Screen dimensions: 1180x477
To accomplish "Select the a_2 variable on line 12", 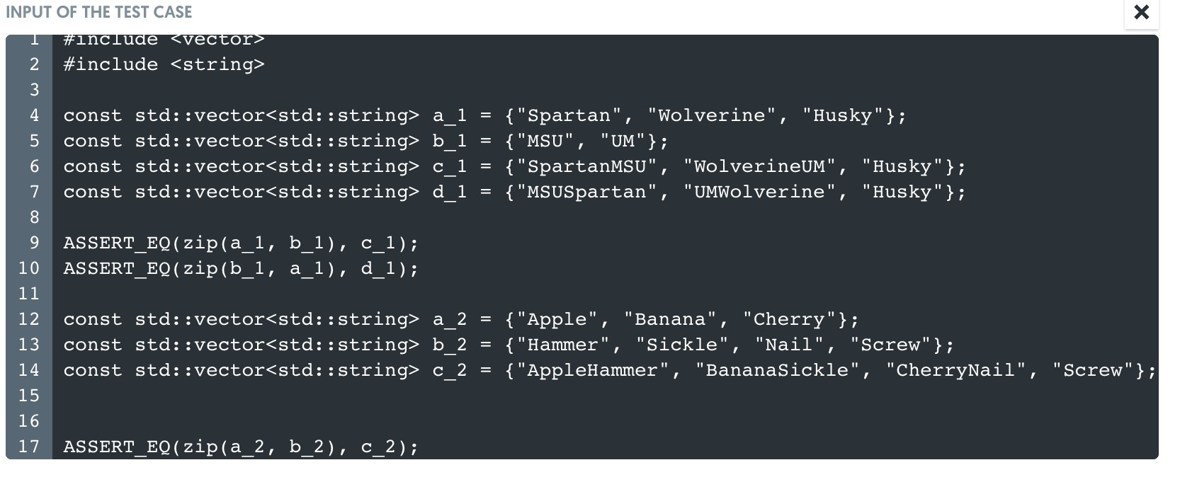I will point(451,319).
